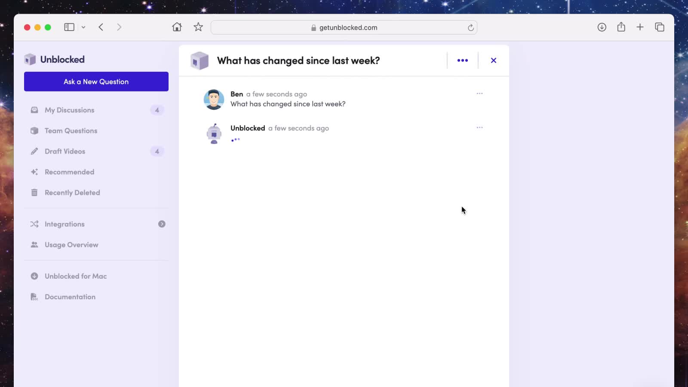Click the Unblocked cube logo in sidebar
Image resolution: width=688 pixels, height=387 pixels.
[x=30, y=59]
